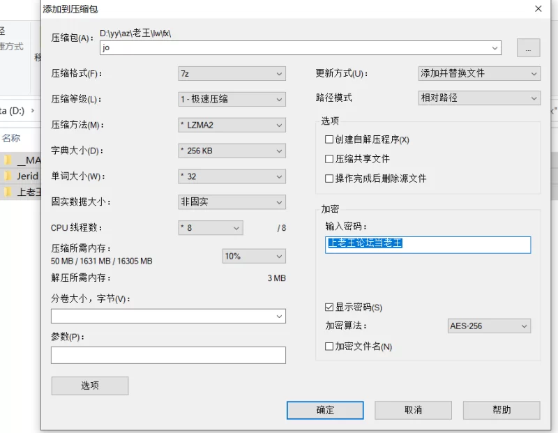Expand the solid block size dropdown
The width and height of the screenshot is (558, 433).
(x=232, y=202)
